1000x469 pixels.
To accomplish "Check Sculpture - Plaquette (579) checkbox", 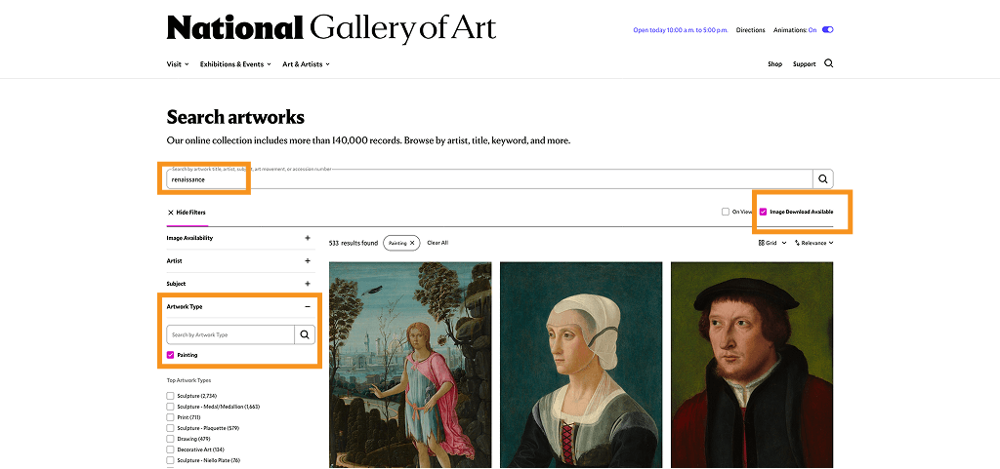I will click(170, 428).
